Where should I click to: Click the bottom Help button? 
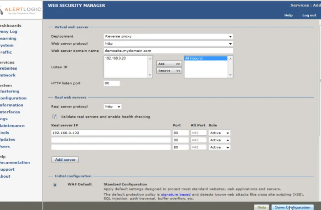tap(261, 207)
